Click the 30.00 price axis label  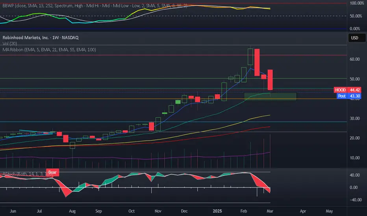tap(354, 118)
